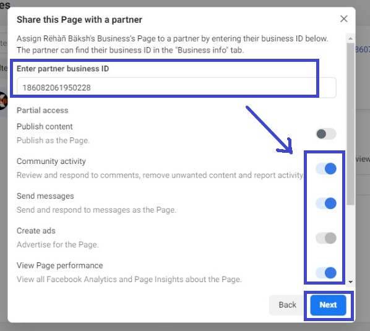Image resolution: width=370 pixels, height=331 pixels.
Task: Click the dialog's vertical scrollbar thumb
Action: 350,124
